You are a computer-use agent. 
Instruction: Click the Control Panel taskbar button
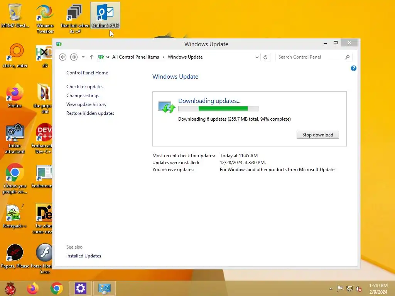click(x=104, y=288)
